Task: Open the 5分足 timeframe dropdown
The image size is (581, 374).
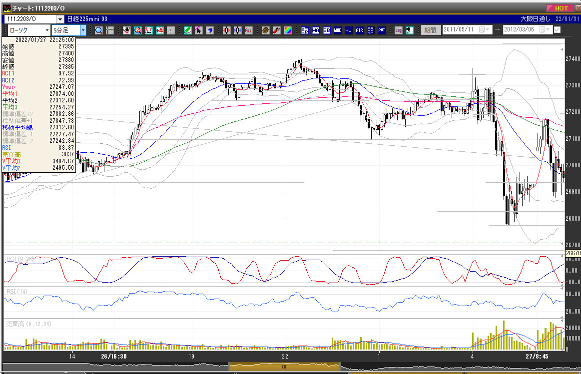Action: pyautogui.click(x=83, y=30)
